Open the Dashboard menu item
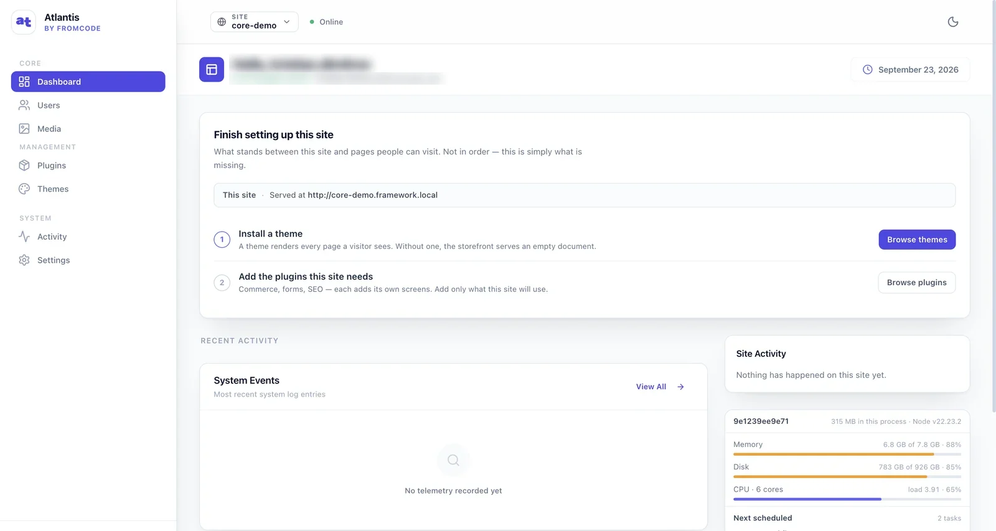 pyautogui.click(x=88, y=82)
